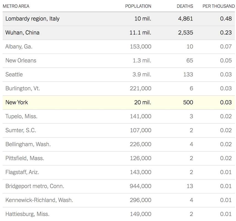The width and height of the screenshot is (236, 221).
Task: Select the Lombardy region, Italy row
Action: (119, 19)
